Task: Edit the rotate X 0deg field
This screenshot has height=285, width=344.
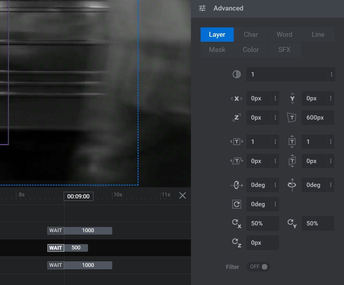Action: pos(259,185)
